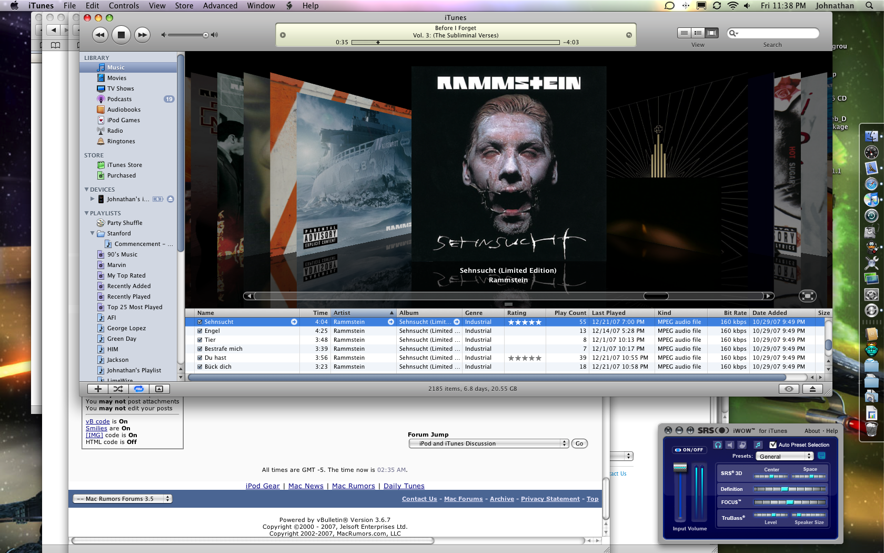This screenshot has height=553, width=884.
Task: Open the File menu
Action: [x=69, y=6]
